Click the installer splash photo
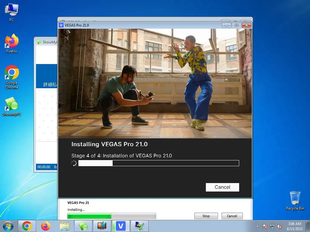Viewport: 310px width, 232px height. (x=155, y=83)
